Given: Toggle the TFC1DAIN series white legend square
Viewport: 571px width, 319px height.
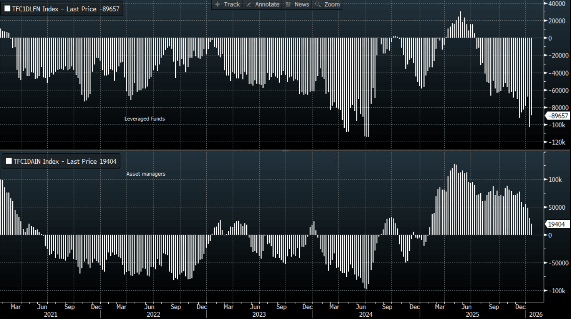Looking at the screenshot, I should (9, 161).
